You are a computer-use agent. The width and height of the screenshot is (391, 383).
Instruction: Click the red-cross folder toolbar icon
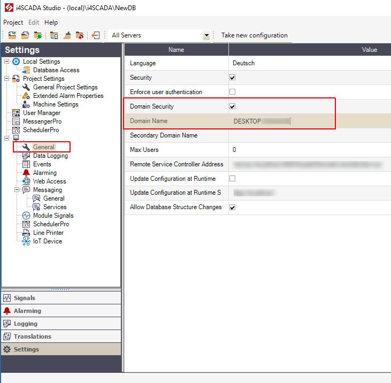(x=80, y=35)
